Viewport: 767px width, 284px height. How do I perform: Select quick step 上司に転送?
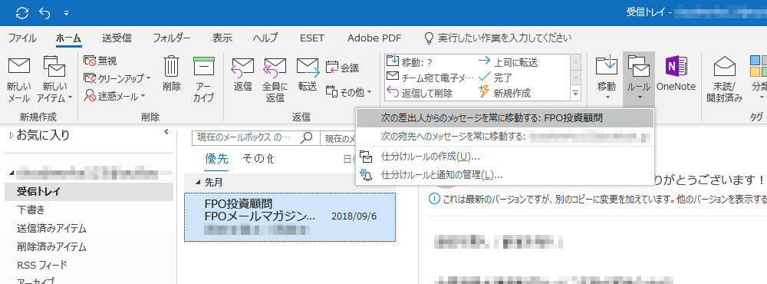[508, 62]
